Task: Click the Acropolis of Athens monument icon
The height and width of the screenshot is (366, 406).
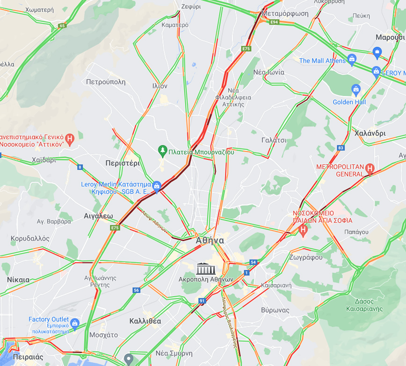Action: point(206,268)
